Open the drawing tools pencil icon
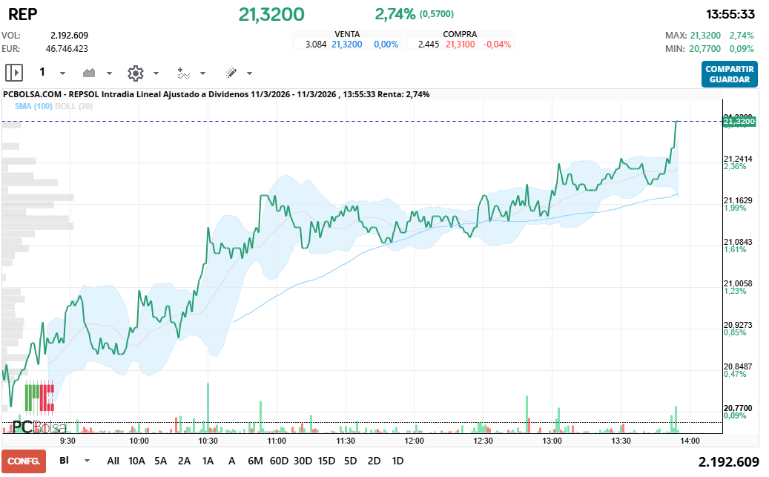The image size is (769, 477). [x=231, y=72]
